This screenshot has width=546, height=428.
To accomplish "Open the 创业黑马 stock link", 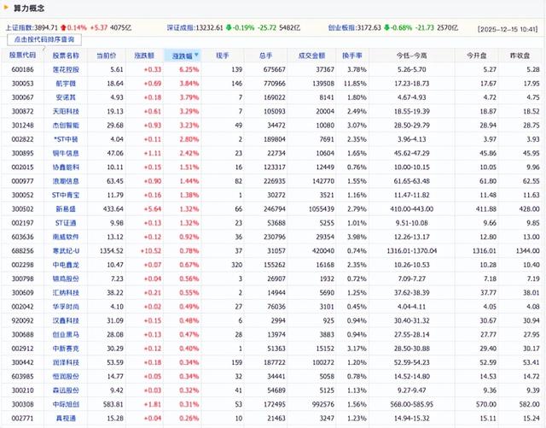I will point(66,335).
